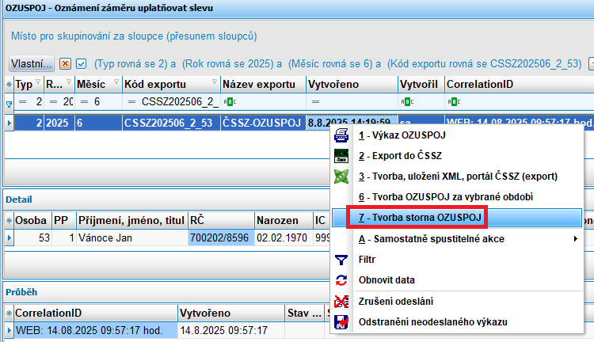This screenshot has width=594, height=342.
Task: Click the green XML export icon
Action: tap(341, 176)
